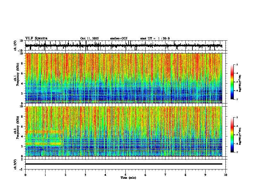The image size is (254, 196).
Task: Click the "ch.1(V)" waveform axis label
Action: coord(15,45)
